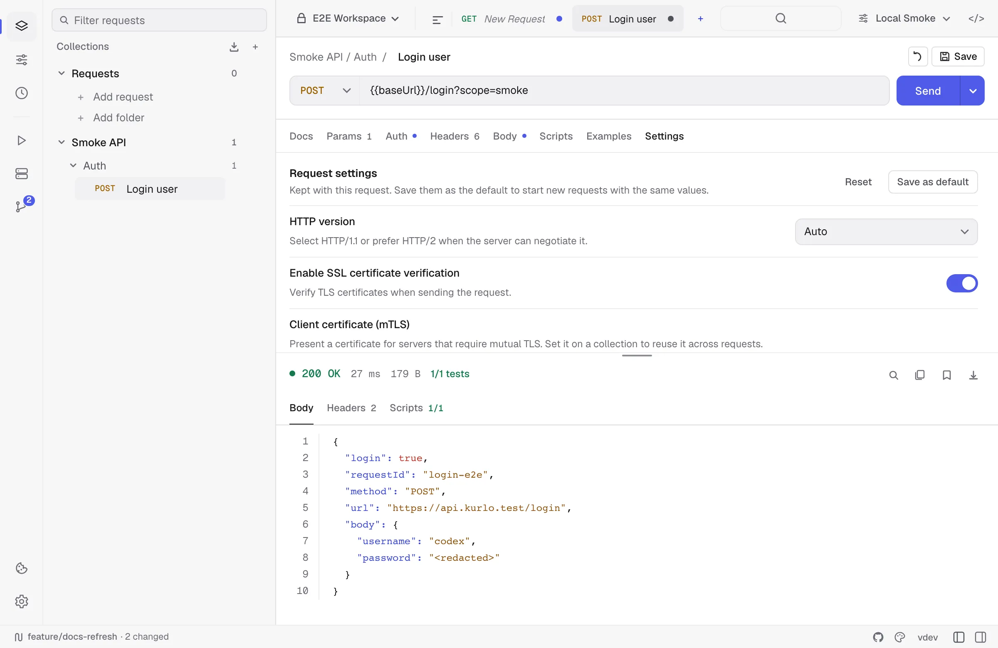Screen dimensions: 998x648
Task: Click the tab list icon before GET tab
Action: (x=437, y=19)
